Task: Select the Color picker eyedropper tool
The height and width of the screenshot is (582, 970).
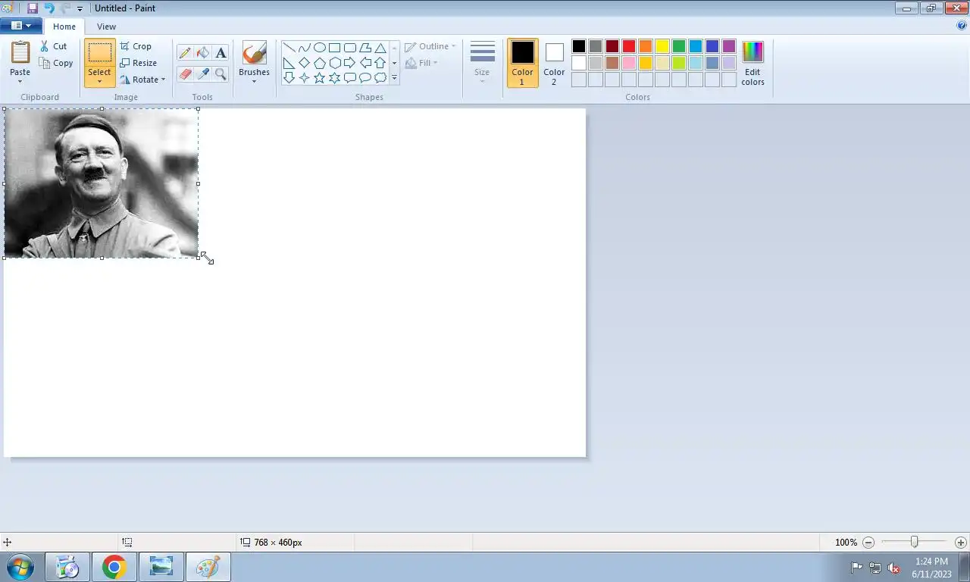Action: click(202, 74)
